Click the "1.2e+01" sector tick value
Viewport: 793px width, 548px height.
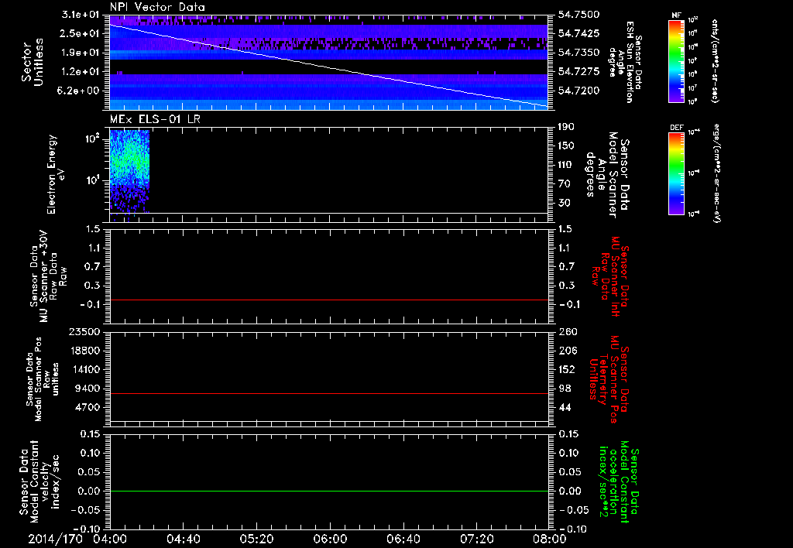coord(80,72)
